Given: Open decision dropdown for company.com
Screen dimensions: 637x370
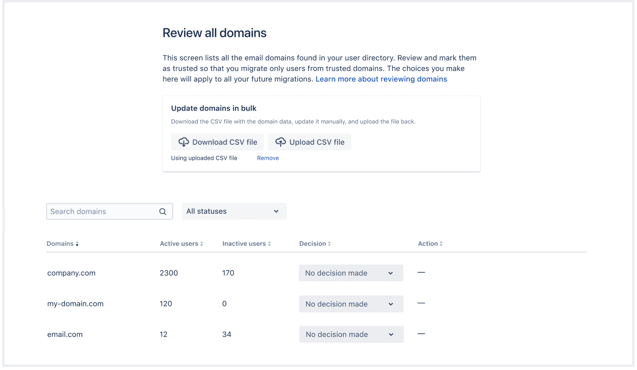Looking at the screenshot, I should 351,273.
